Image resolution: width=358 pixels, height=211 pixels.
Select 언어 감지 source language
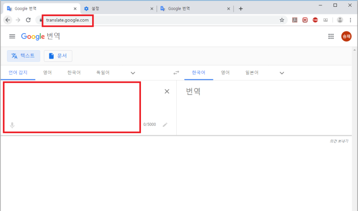coord(18,73)
